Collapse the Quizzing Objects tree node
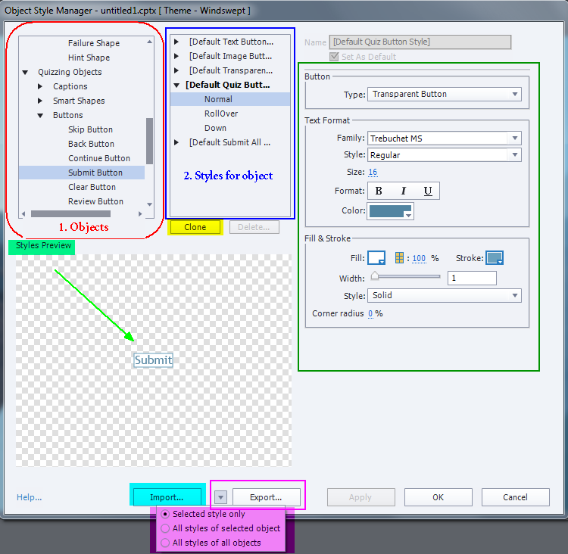 pos(25,73)
